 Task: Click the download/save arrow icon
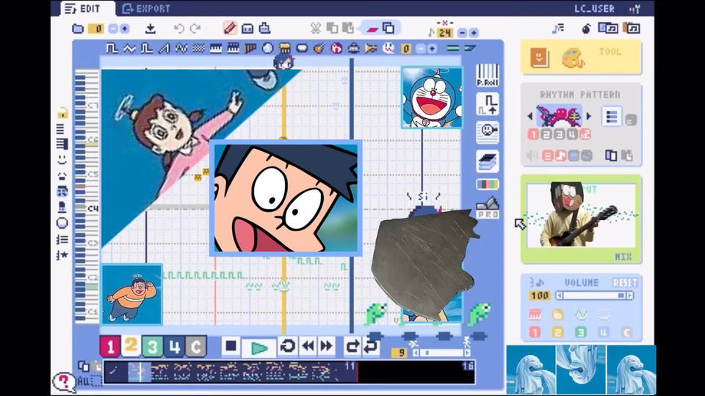click(150, 29)
